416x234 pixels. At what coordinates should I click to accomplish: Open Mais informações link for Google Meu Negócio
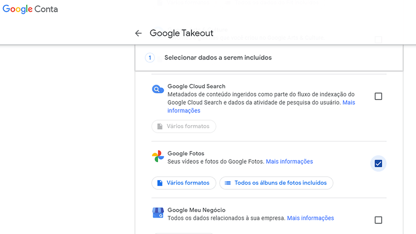tap(311, 218)
